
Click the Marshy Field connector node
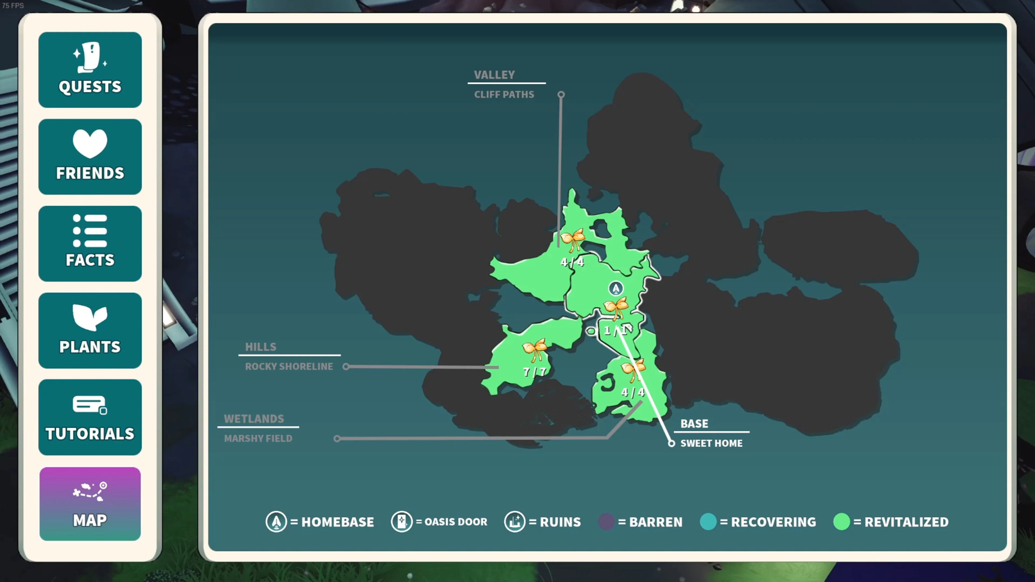pos(337,439)
